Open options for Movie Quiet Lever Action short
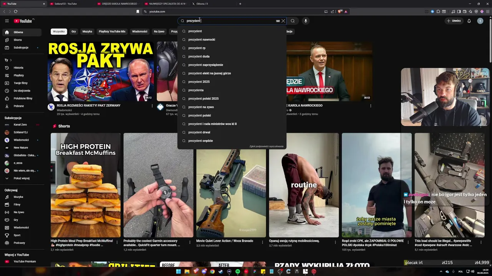 click(263, 242)
